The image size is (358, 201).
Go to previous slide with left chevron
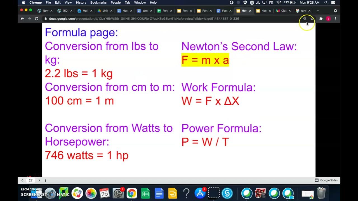[x=22, y=180]
